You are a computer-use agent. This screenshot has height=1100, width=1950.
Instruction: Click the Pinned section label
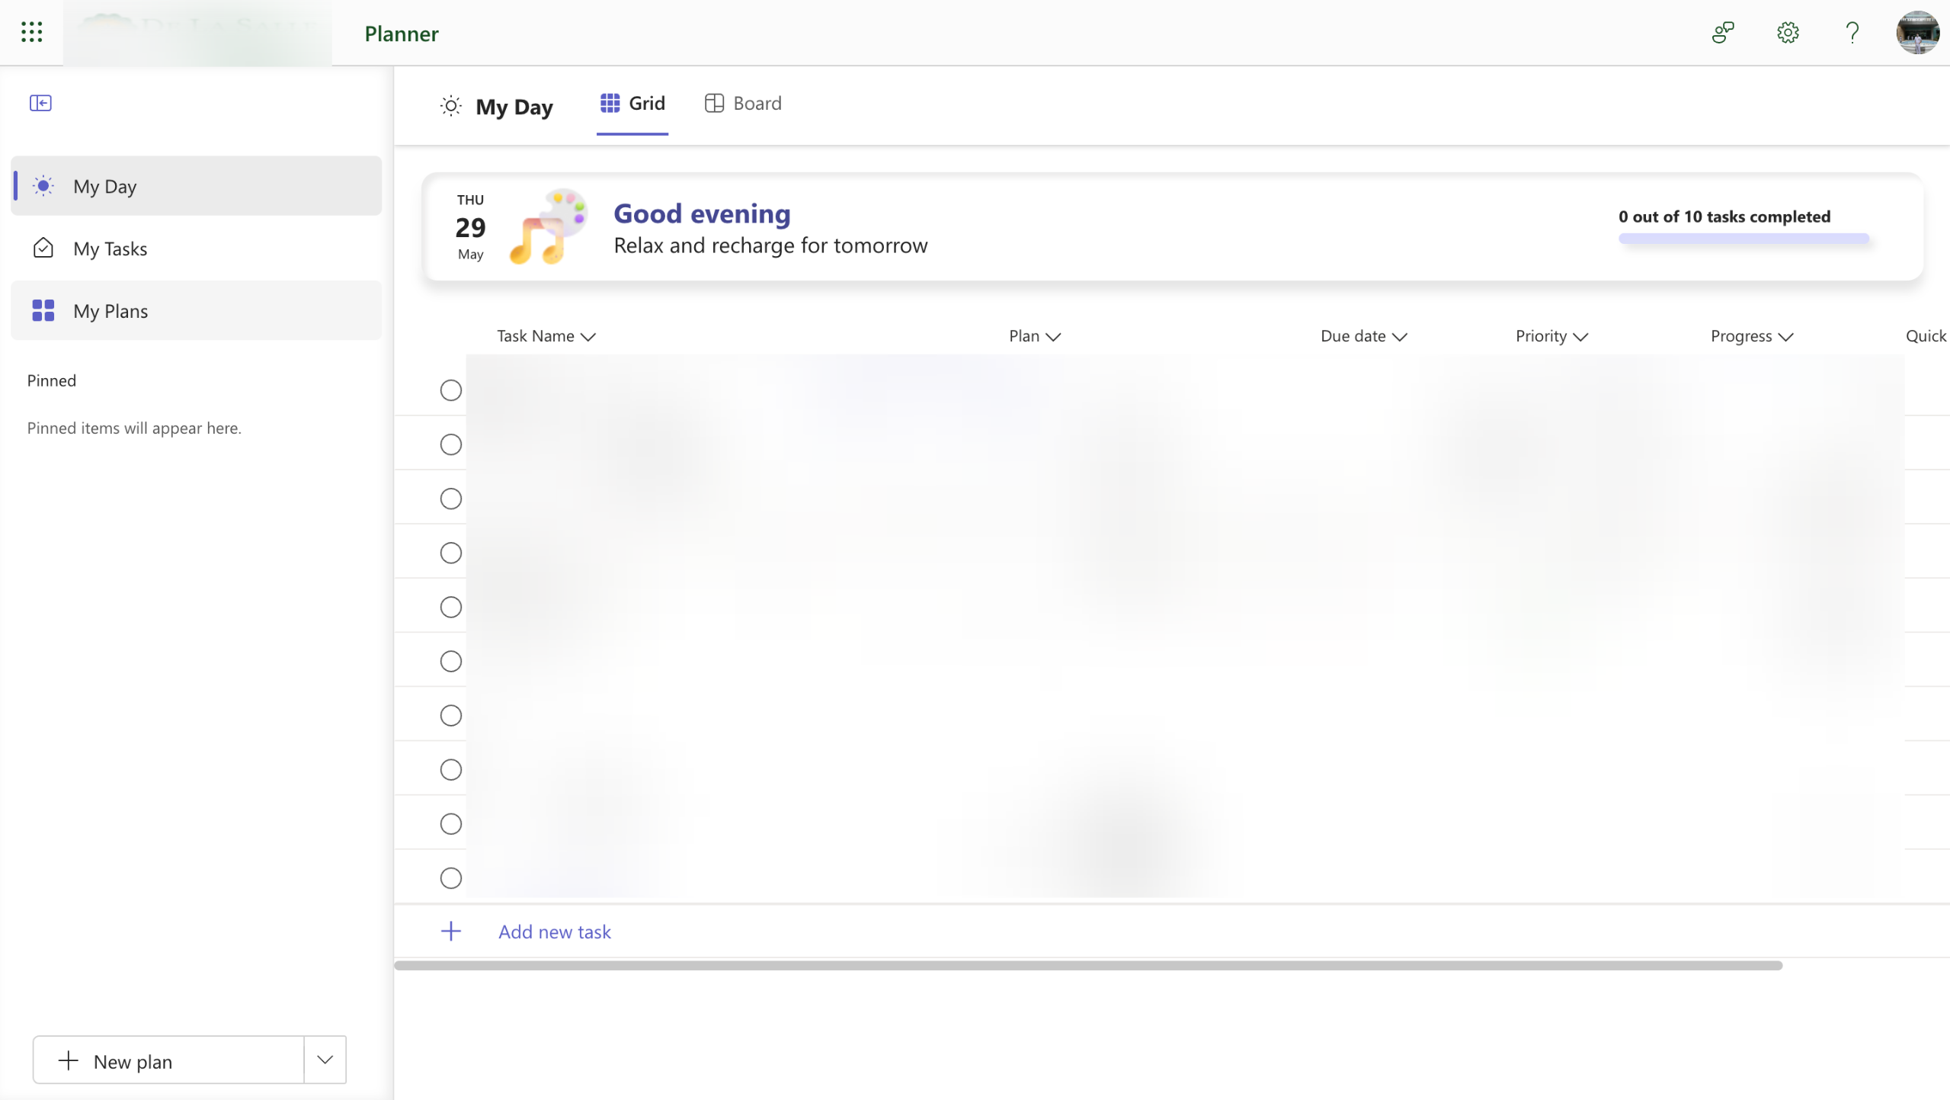[51, 380]
